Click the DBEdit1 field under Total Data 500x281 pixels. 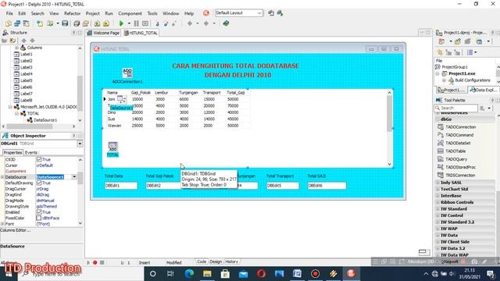121,186
